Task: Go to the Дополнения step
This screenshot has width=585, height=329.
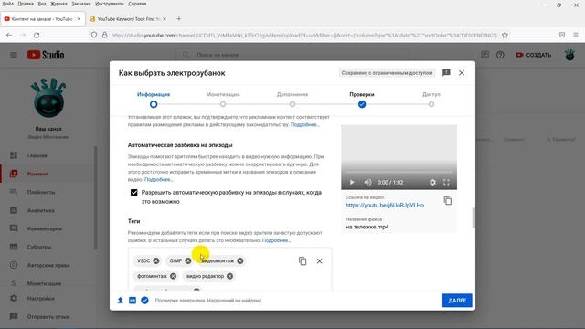Action: pyautogui.click(x=292, y=100)
